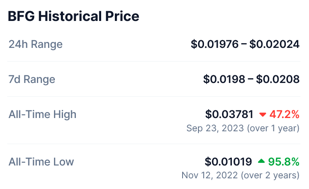Select the 24h Range label
The image size is (309, 189).
click(36, 44)
